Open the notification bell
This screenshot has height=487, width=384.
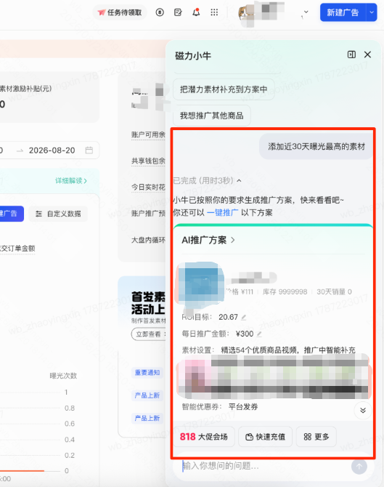(x=196, y=12)
